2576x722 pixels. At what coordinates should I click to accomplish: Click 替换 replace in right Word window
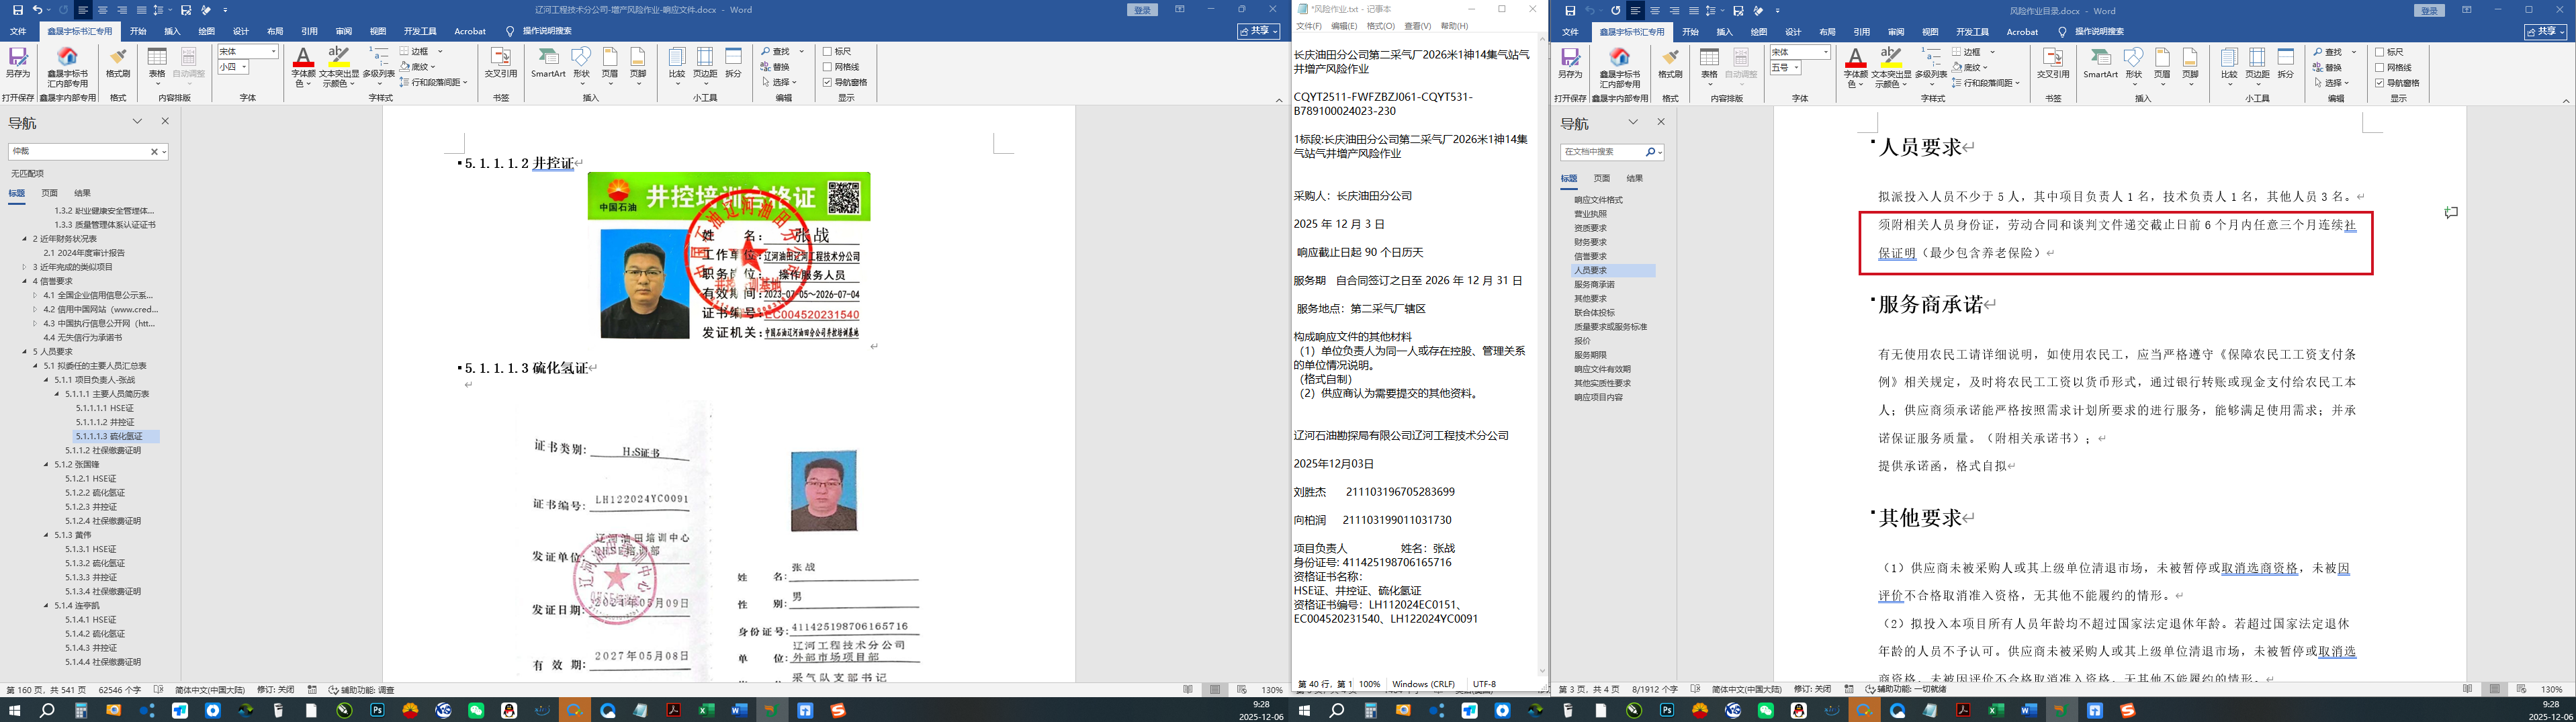click(2327, 67)
